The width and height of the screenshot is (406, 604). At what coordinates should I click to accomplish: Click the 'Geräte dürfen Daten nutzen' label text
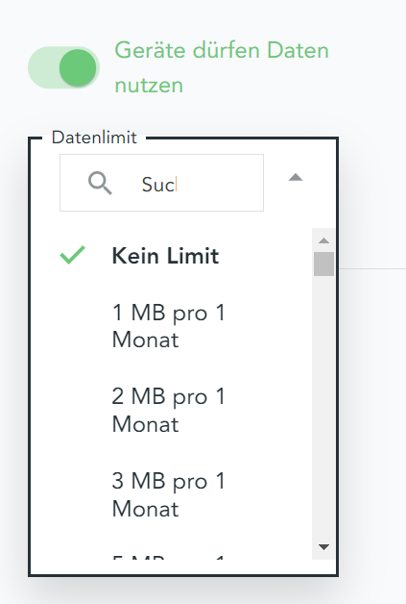point(222,67)
